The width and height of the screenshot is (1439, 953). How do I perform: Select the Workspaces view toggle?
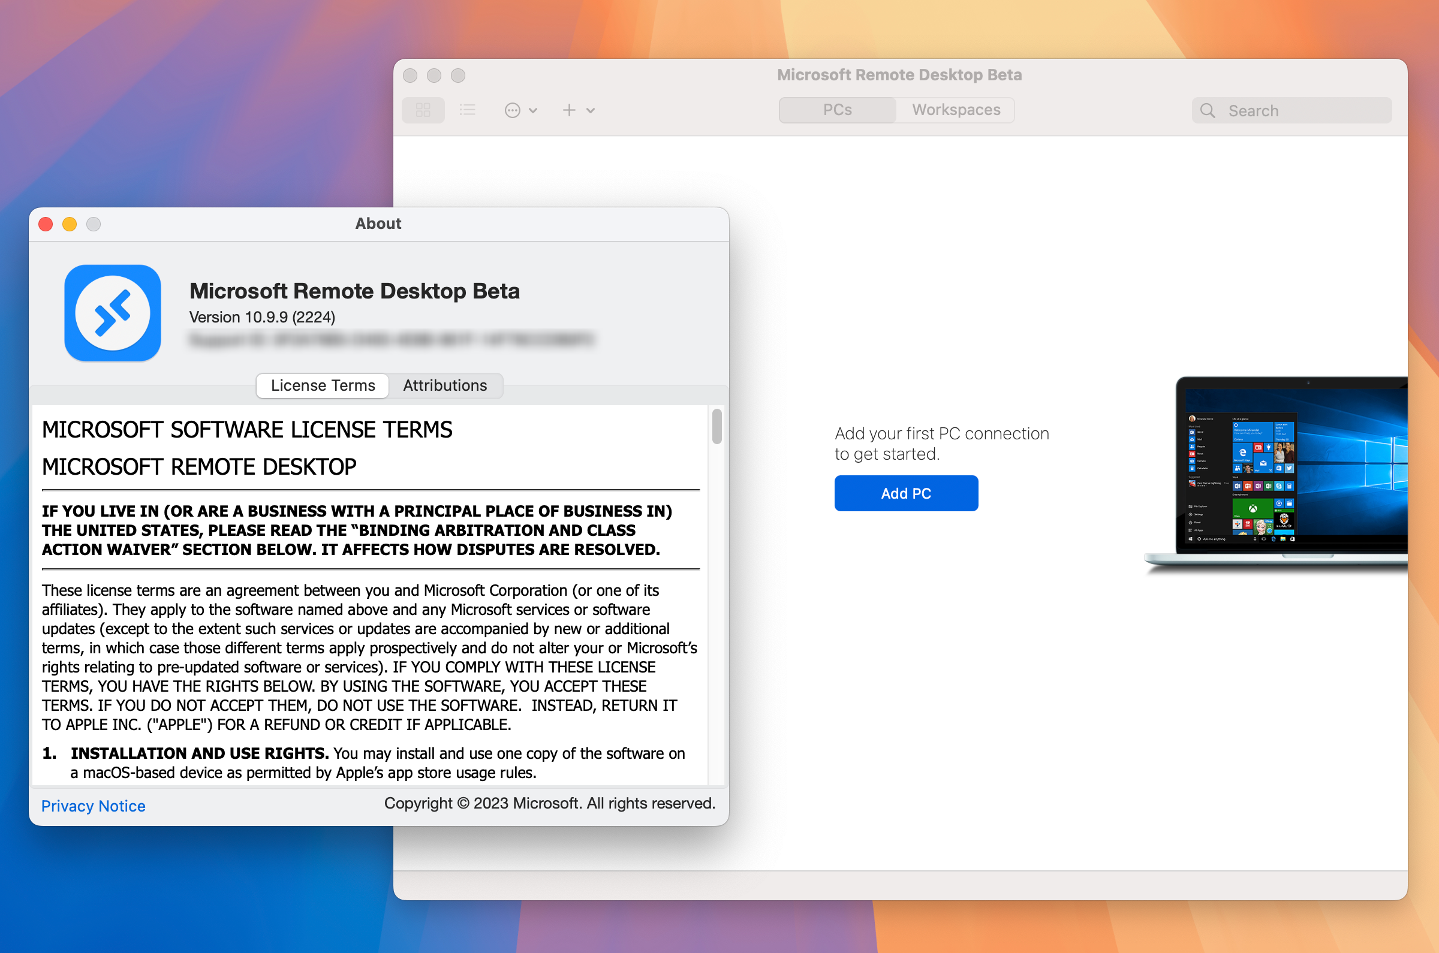(x=953, y=110)
